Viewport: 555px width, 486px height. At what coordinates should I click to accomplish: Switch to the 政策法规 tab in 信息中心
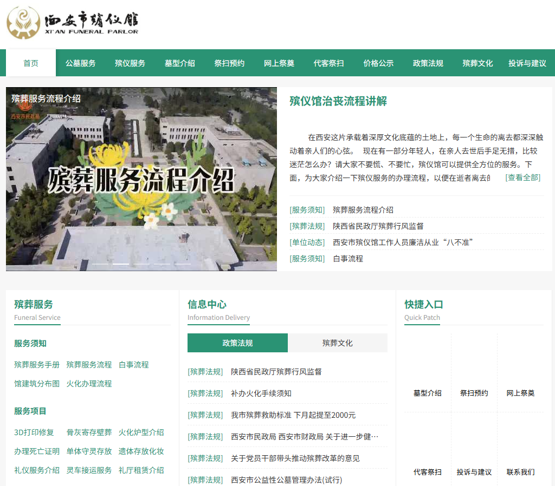(x=237, y=343)
